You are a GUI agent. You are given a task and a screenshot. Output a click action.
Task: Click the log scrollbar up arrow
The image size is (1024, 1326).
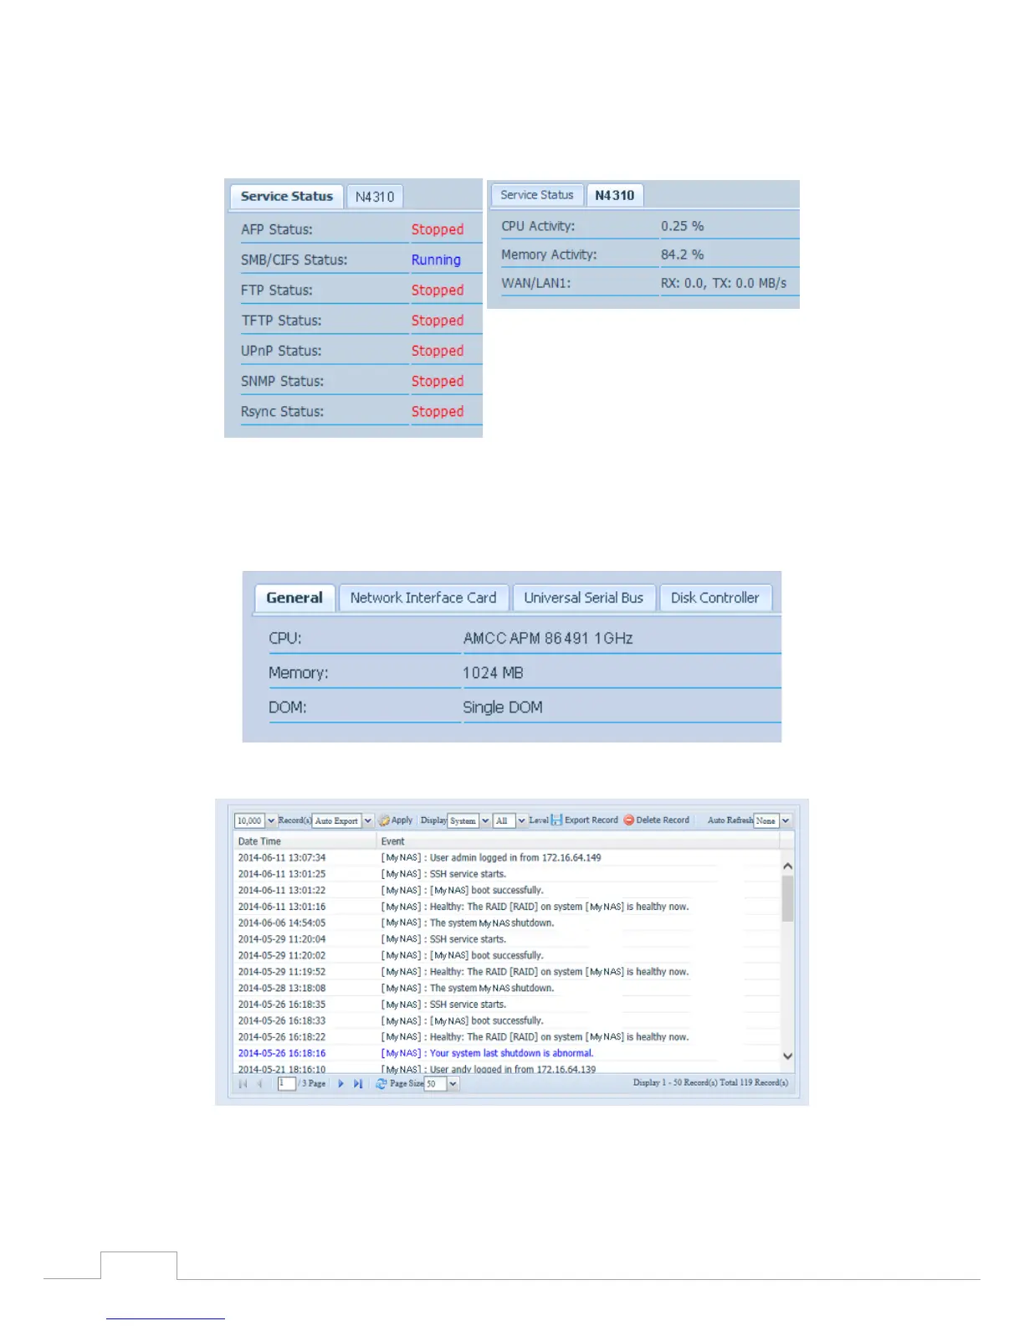pos(787,866)
